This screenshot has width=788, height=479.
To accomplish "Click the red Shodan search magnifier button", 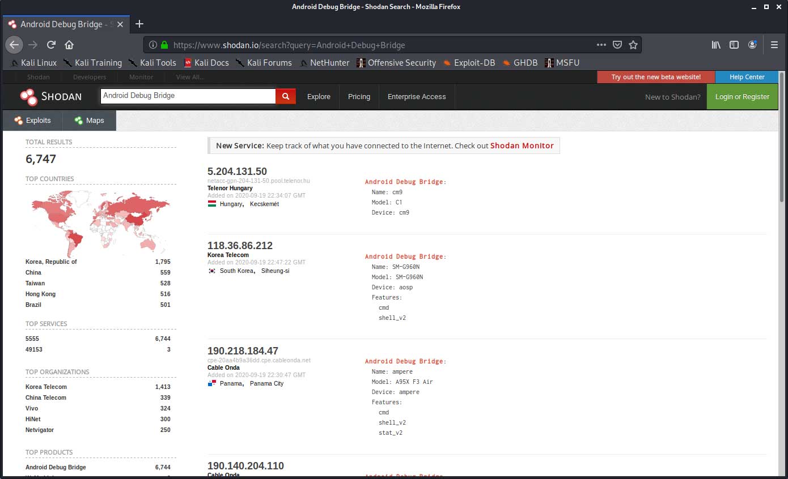I will pyautogui.click(x=286, y=96).
